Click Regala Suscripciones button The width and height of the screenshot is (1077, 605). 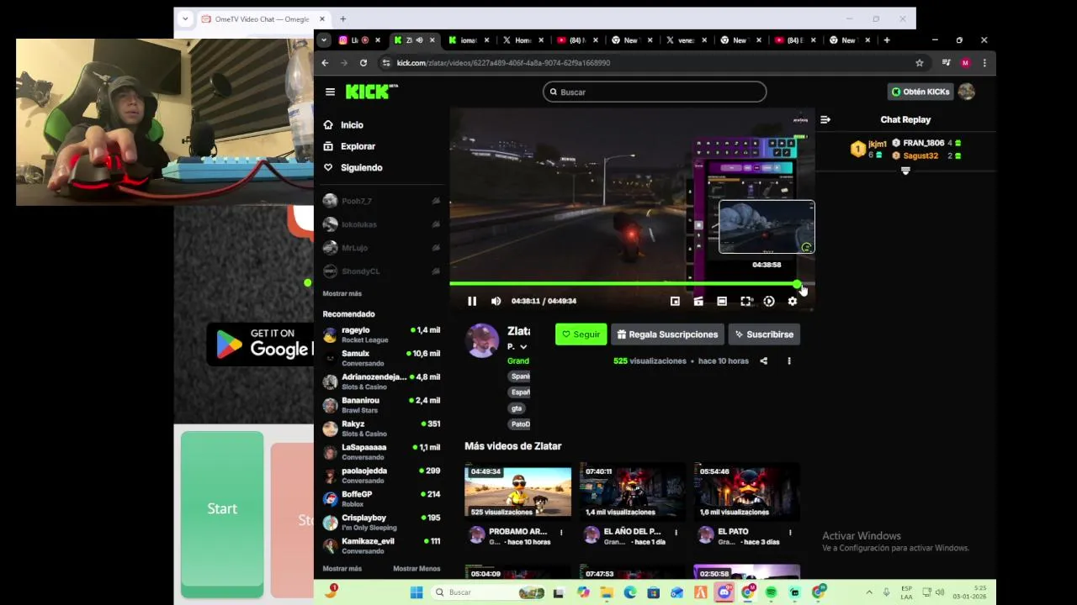coord(667,334)
